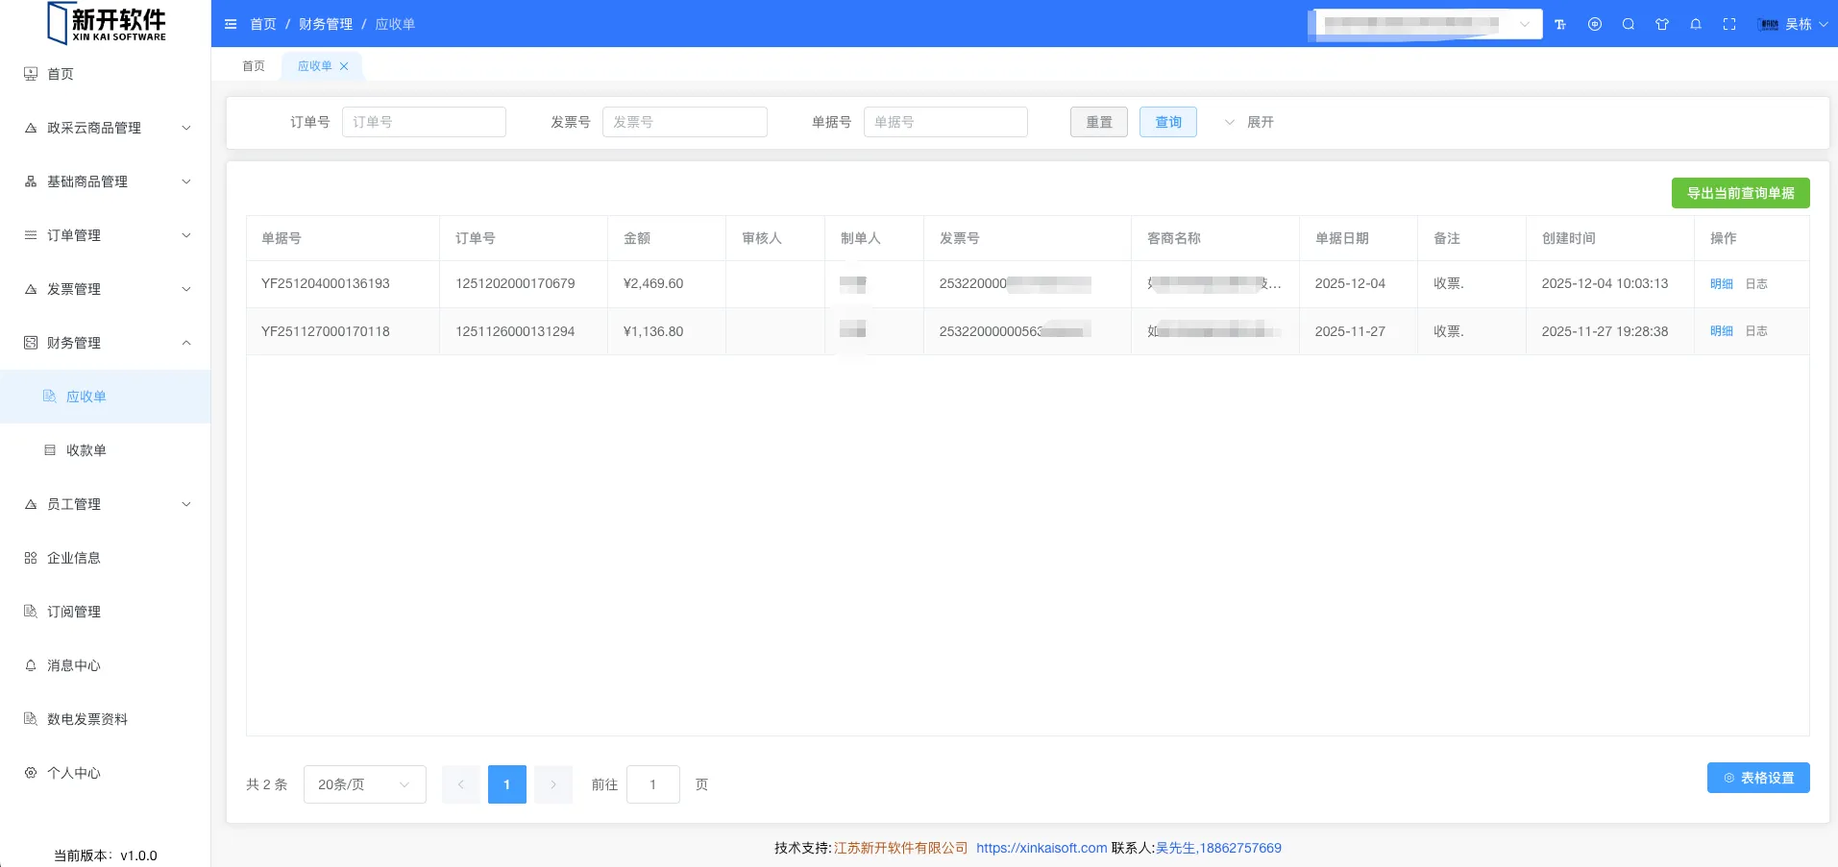Close the 应收单 tab

pos(344,66)
